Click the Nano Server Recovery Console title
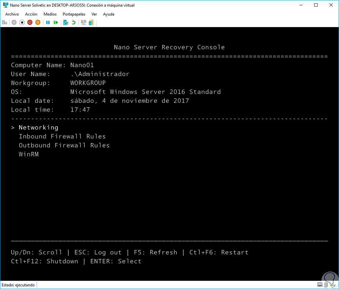 pos(169,47)
